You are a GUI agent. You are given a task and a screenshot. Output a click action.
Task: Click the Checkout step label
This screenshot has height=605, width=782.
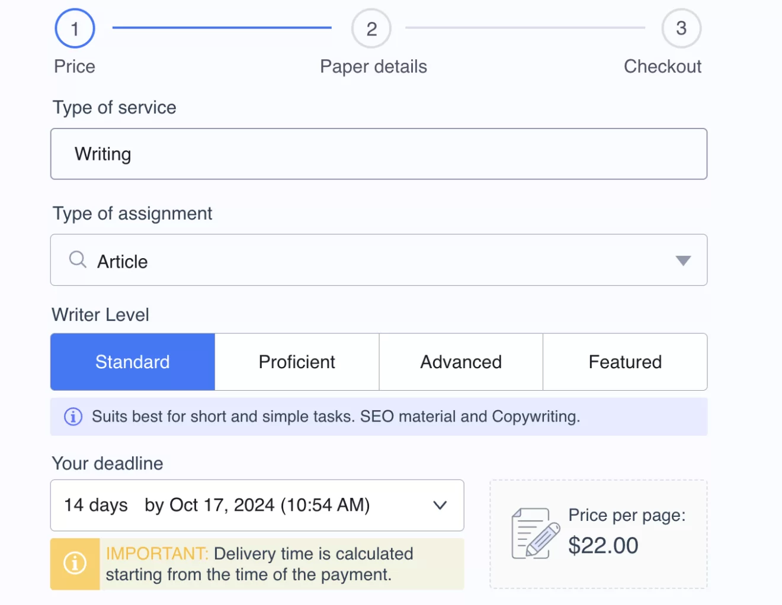tap(662, 66)
